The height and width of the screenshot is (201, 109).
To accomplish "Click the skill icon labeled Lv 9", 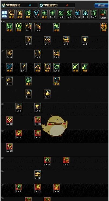I will pos(19,187).
